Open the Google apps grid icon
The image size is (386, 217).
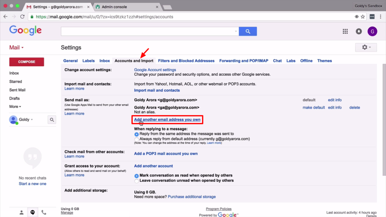click(345, 31)
